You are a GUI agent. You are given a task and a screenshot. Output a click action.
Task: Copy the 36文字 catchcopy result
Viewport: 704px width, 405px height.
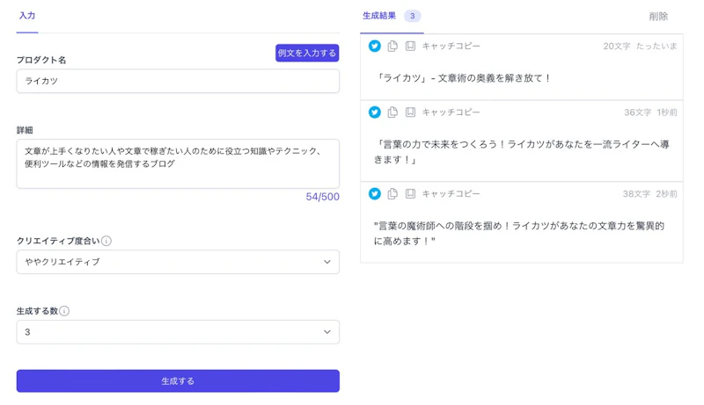(x=392, y=112)
